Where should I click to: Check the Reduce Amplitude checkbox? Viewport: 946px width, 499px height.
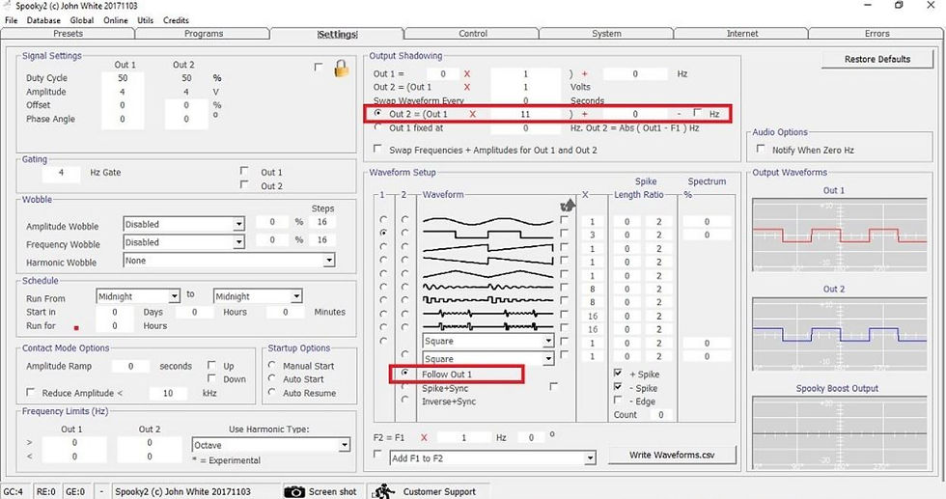pos(30,392)
